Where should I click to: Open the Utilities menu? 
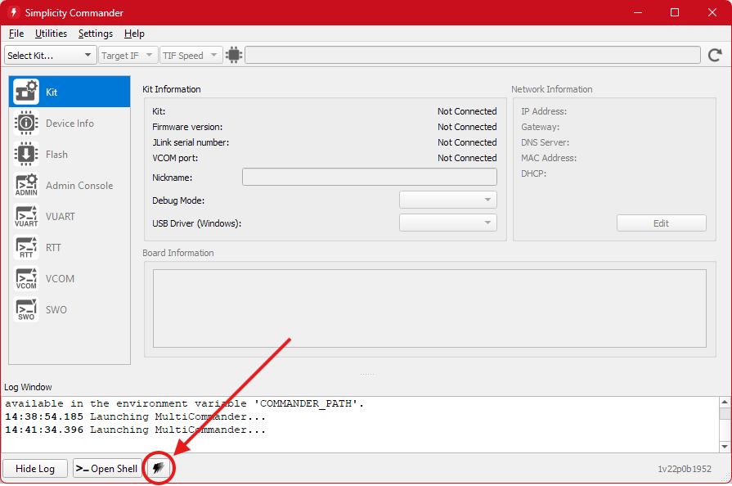tap(51, 34)
